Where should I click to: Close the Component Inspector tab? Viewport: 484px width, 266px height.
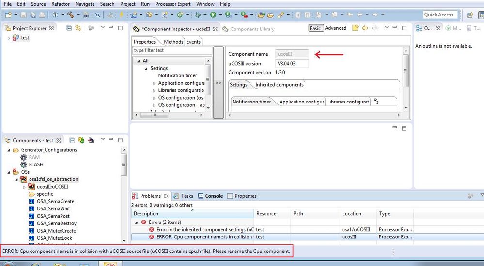[215, 29]
